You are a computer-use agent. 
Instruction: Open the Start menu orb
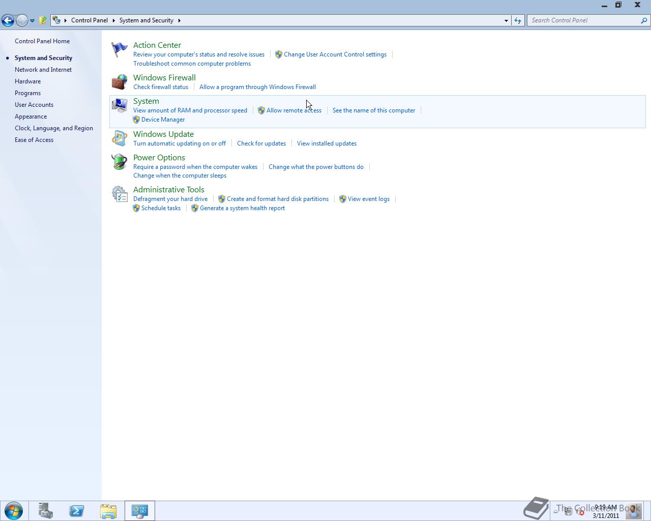tap(14, 511)
